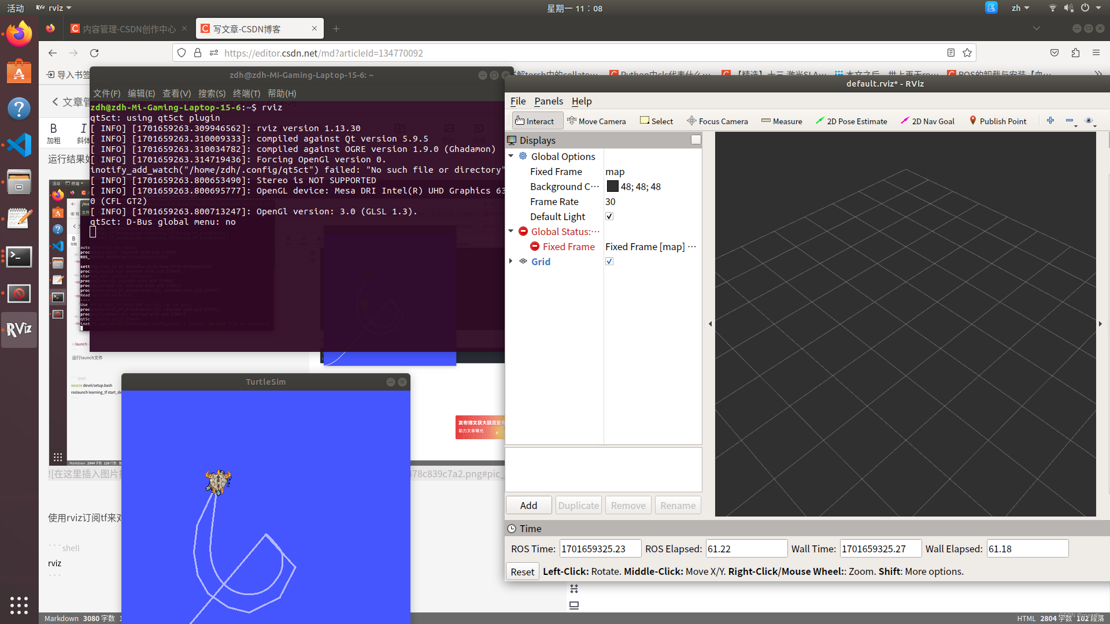This screenshot has height=624, width=1110.
Task: Pick the Measure tool
Action: (782, 121)
